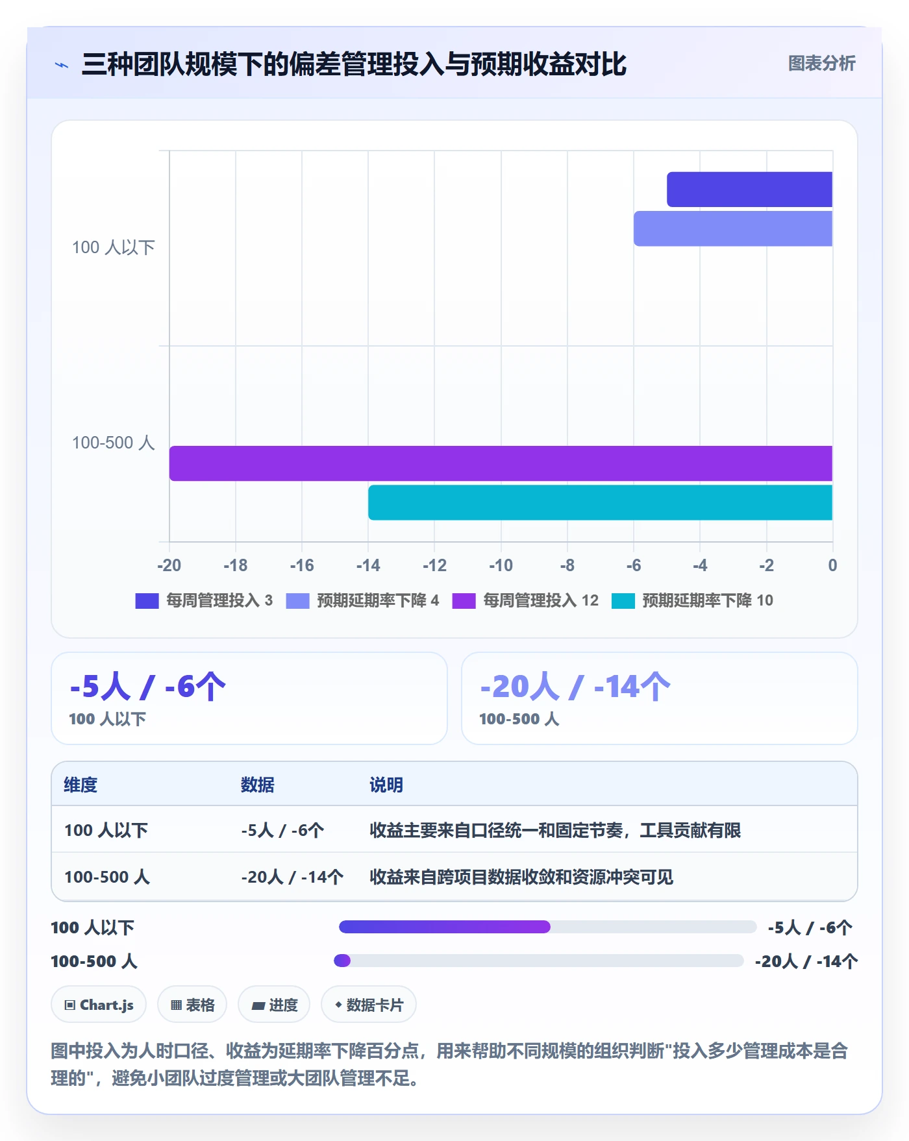The height and width of the screenshot is (1141, 909).
Task: Click table cell -20人 / -14个
Action: [292, 877]
